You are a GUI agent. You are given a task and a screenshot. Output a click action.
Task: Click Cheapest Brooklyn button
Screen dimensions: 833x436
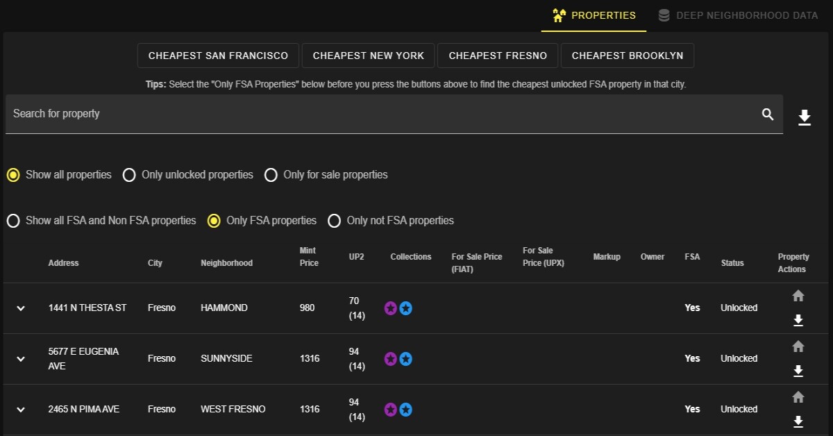click(628, 56)
